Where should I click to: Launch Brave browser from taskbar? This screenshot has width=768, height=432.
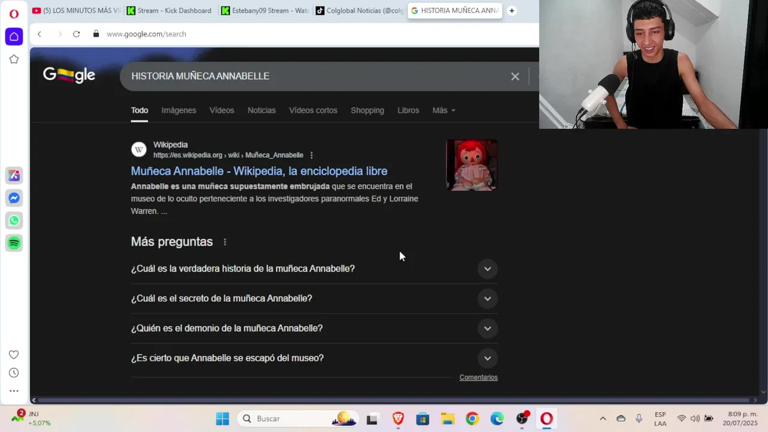coord(398,419)
